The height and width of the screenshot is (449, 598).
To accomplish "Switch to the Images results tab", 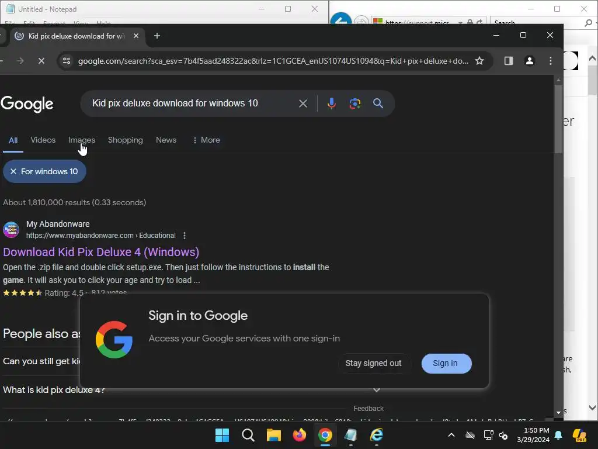I will click(x=82, y=140).
